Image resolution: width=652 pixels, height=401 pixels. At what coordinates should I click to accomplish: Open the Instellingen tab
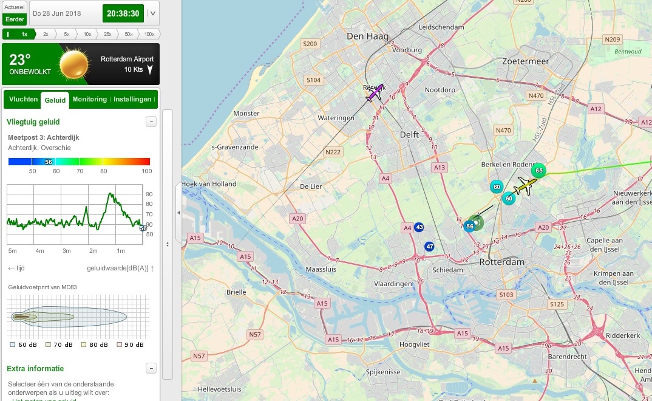(x=132, y=99)
